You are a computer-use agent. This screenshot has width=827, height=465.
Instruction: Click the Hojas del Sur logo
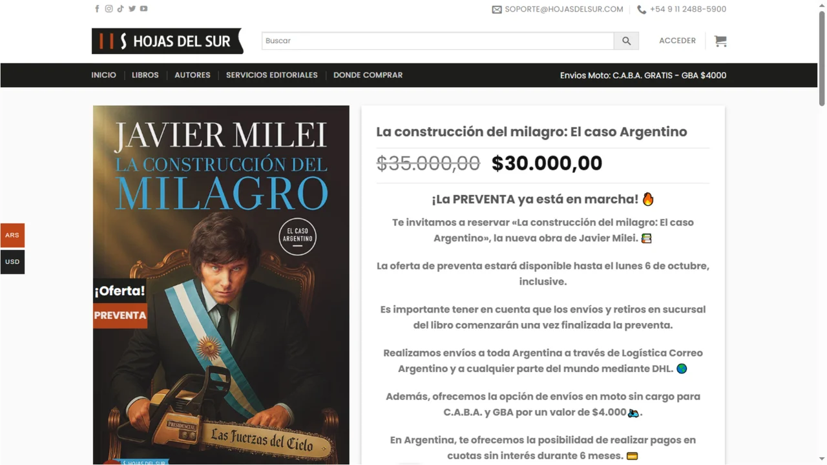[167, 41]
